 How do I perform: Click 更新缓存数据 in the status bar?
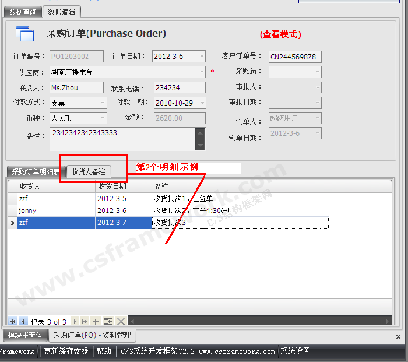pos(66,352)
